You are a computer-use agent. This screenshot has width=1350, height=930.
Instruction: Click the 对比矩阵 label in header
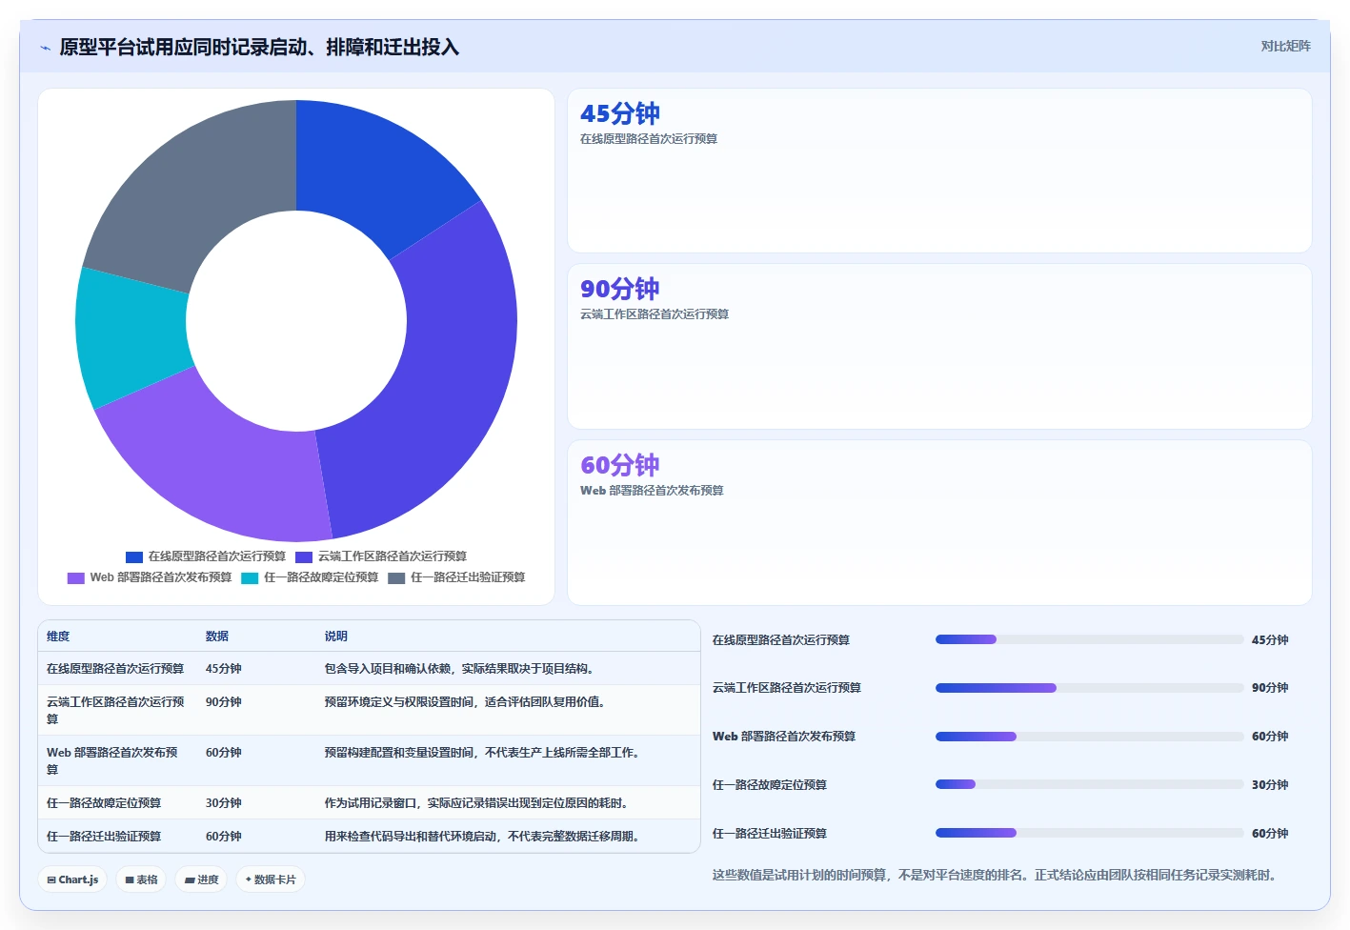click(1285, 46)
